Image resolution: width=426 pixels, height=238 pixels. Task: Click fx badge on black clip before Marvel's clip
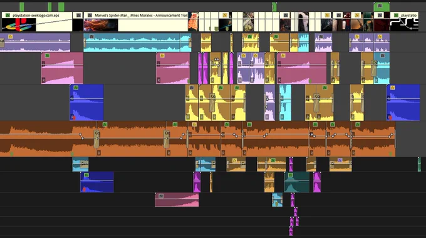pos(78,16)
